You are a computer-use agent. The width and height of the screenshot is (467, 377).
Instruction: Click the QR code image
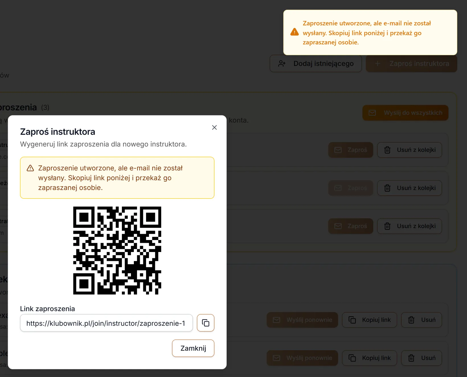[x=117, y=251]
